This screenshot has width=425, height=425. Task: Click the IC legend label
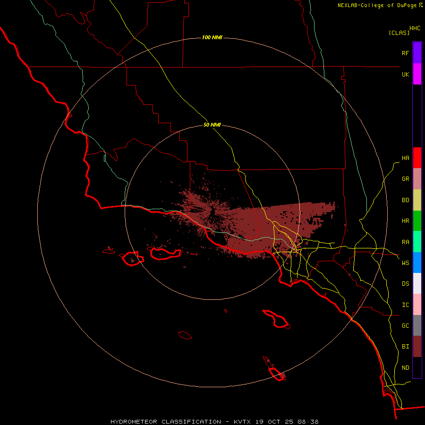coord(405,305)
